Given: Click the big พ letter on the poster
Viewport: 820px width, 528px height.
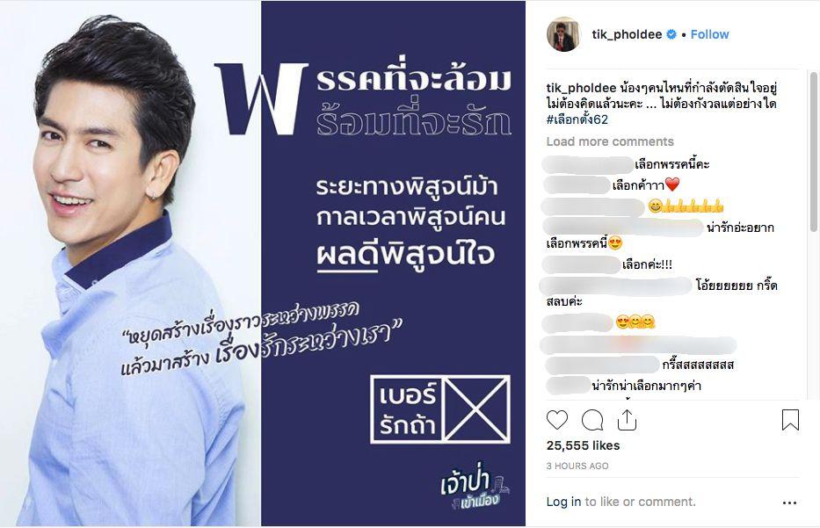Looking at the screenshot, I should 261,98.
